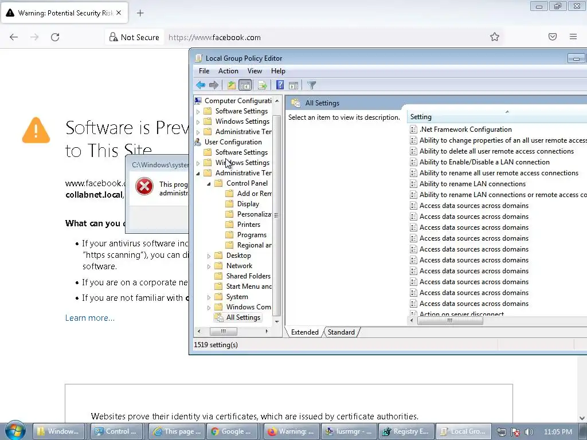Screen dimensions: 587x440
Task: Toggle show/hide console tree icon
Action: coord(245,85)
